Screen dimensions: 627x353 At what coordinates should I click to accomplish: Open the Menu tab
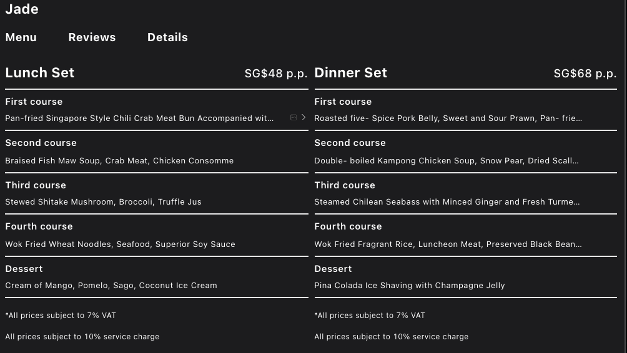click(21, 37)
